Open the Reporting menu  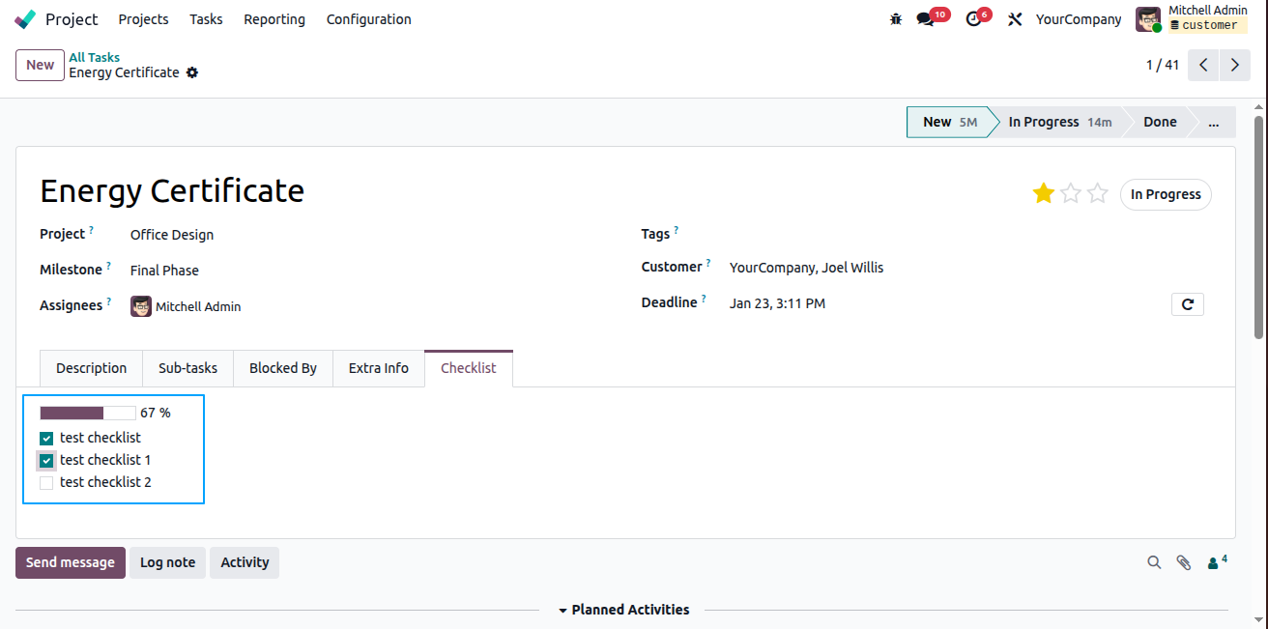pos(274,19)
